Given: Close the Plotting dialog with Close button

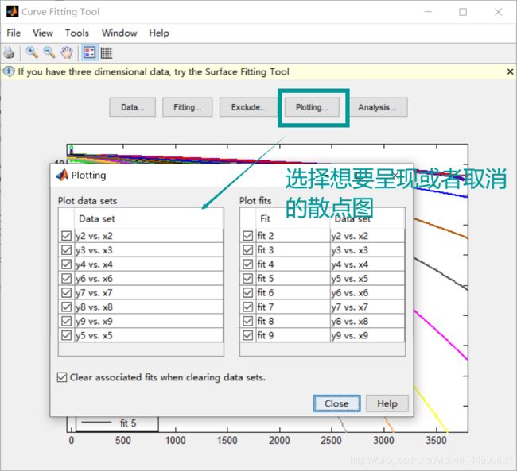Looking at the screenshot, I should [x=336, y=403].
